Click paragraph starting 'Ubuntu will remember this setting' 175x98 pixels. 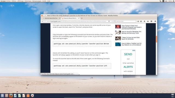(x=80, y=54)
